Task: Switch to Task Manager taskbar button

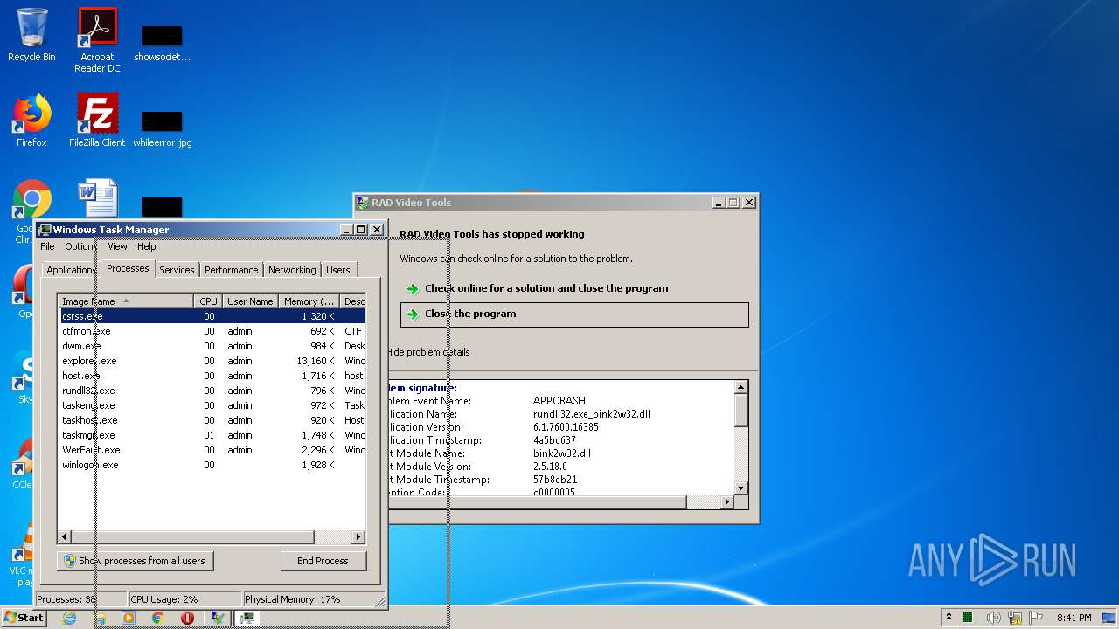Action: tap(247, 618)
